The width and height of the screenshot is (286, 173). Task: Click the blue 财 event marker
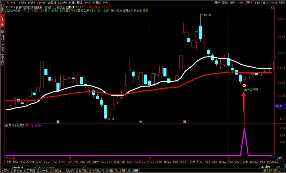[141, 122]
